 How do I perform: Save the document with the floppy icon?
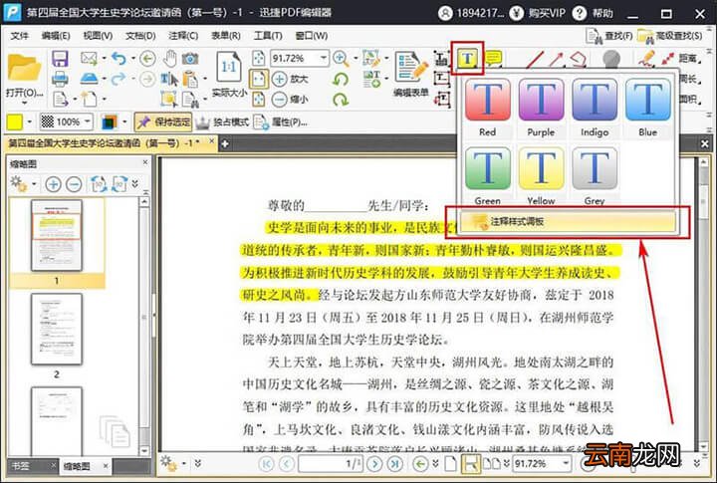click(x=60, y=59)
